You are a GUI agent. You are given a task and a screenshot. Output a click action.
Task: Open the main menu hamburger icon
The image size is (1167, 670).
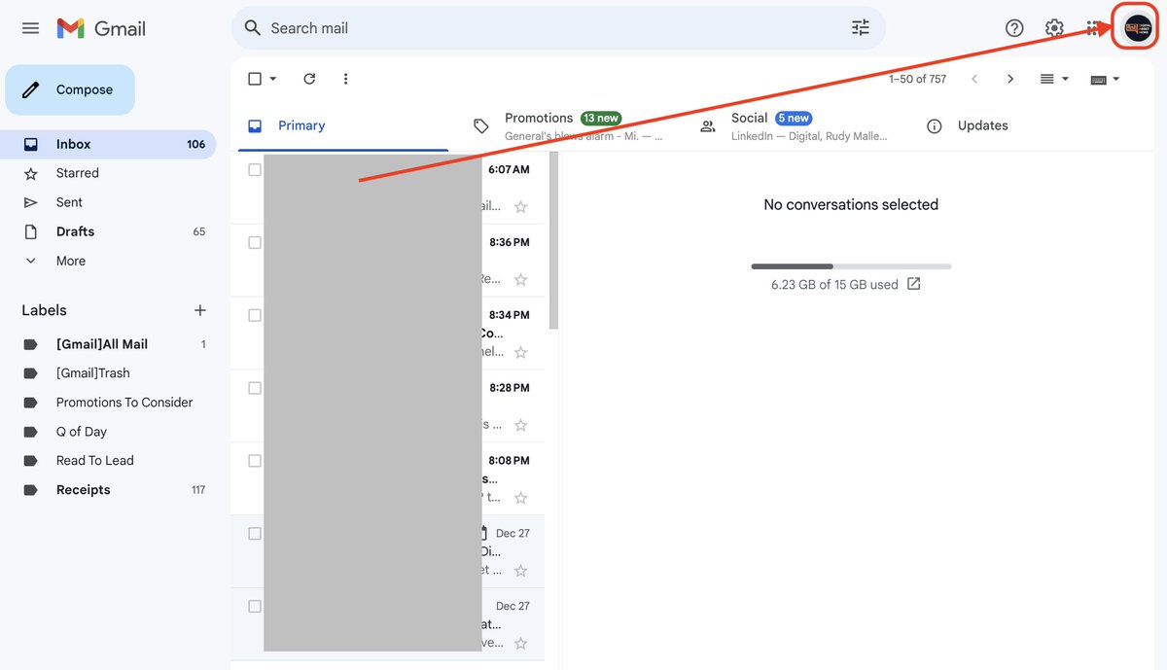point(31,28)
